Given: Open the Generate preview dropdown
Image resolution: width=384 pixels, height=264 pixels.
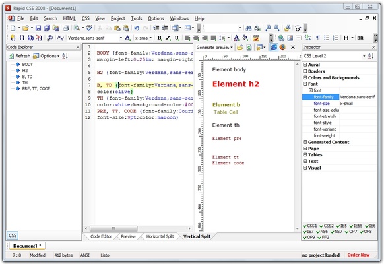Looking at the screenshot, I should pos(232,48).
